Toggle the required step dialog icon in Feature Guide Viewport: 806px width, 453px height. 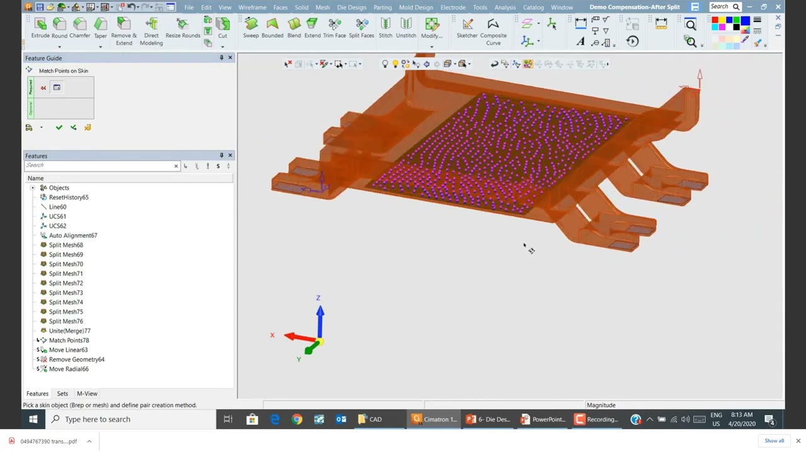click(57, 87)
